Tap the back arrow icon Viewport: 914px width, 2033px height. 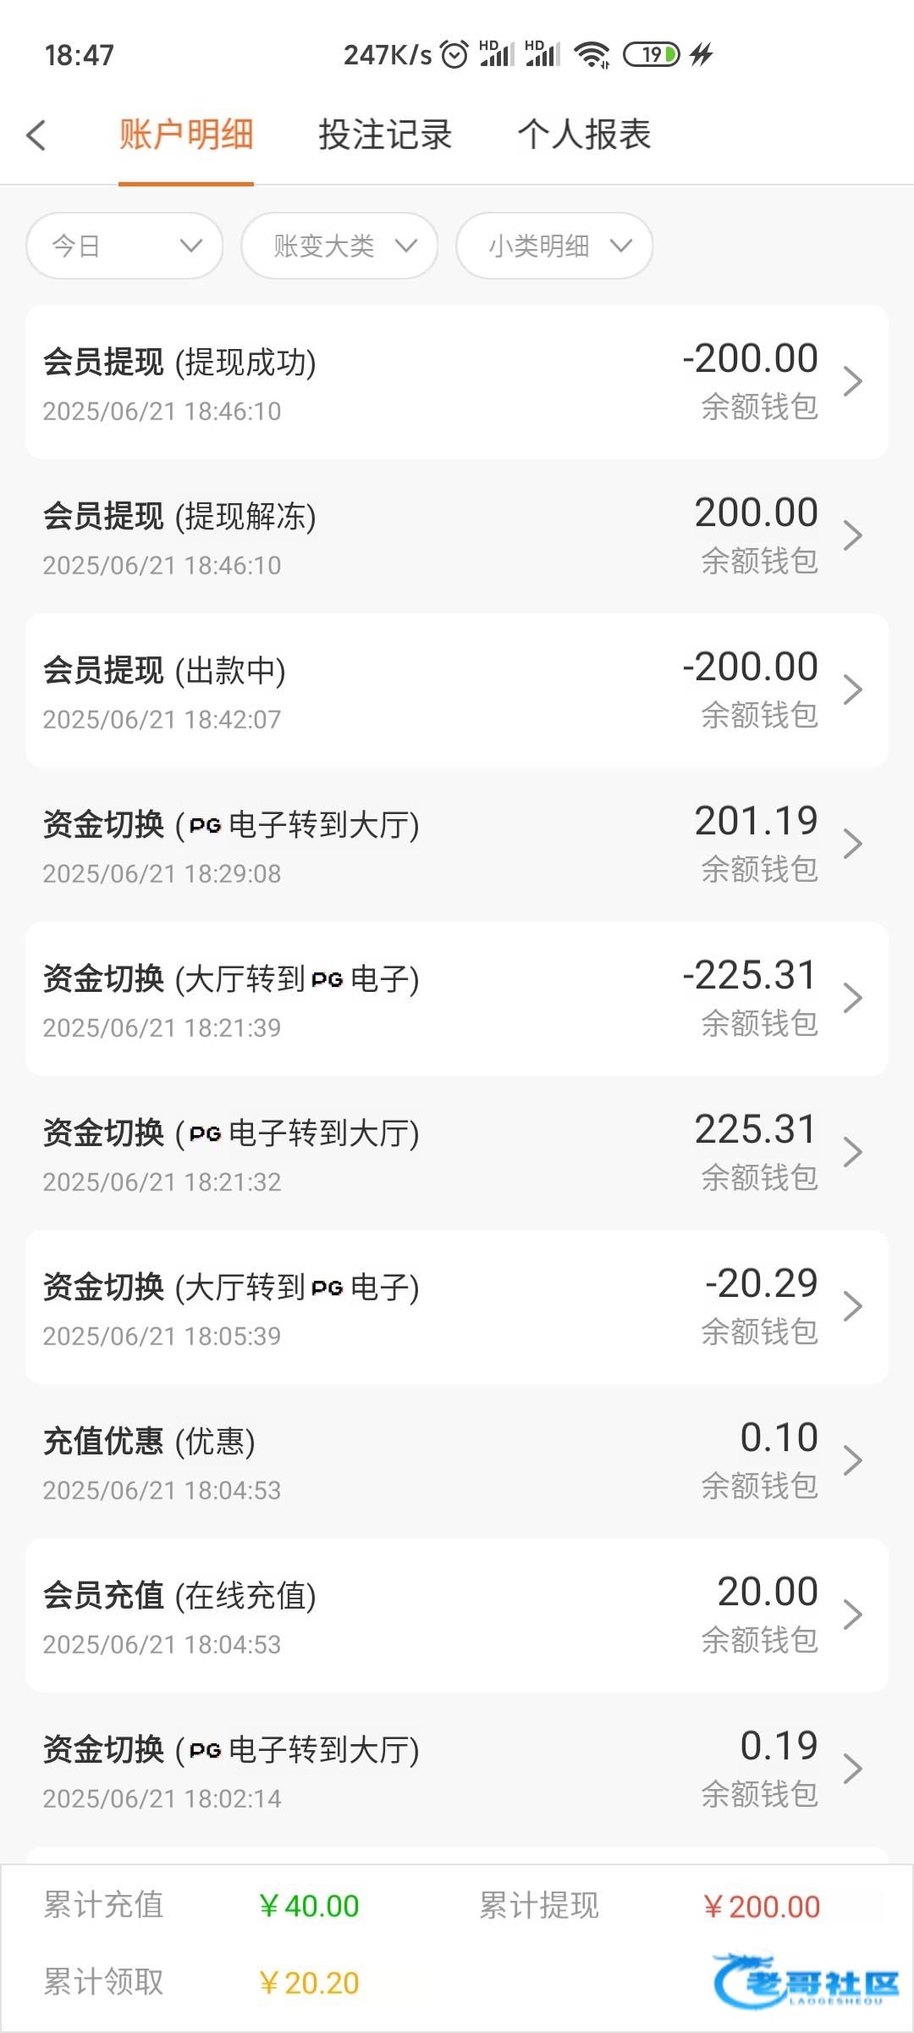click(x=36, y=136)
